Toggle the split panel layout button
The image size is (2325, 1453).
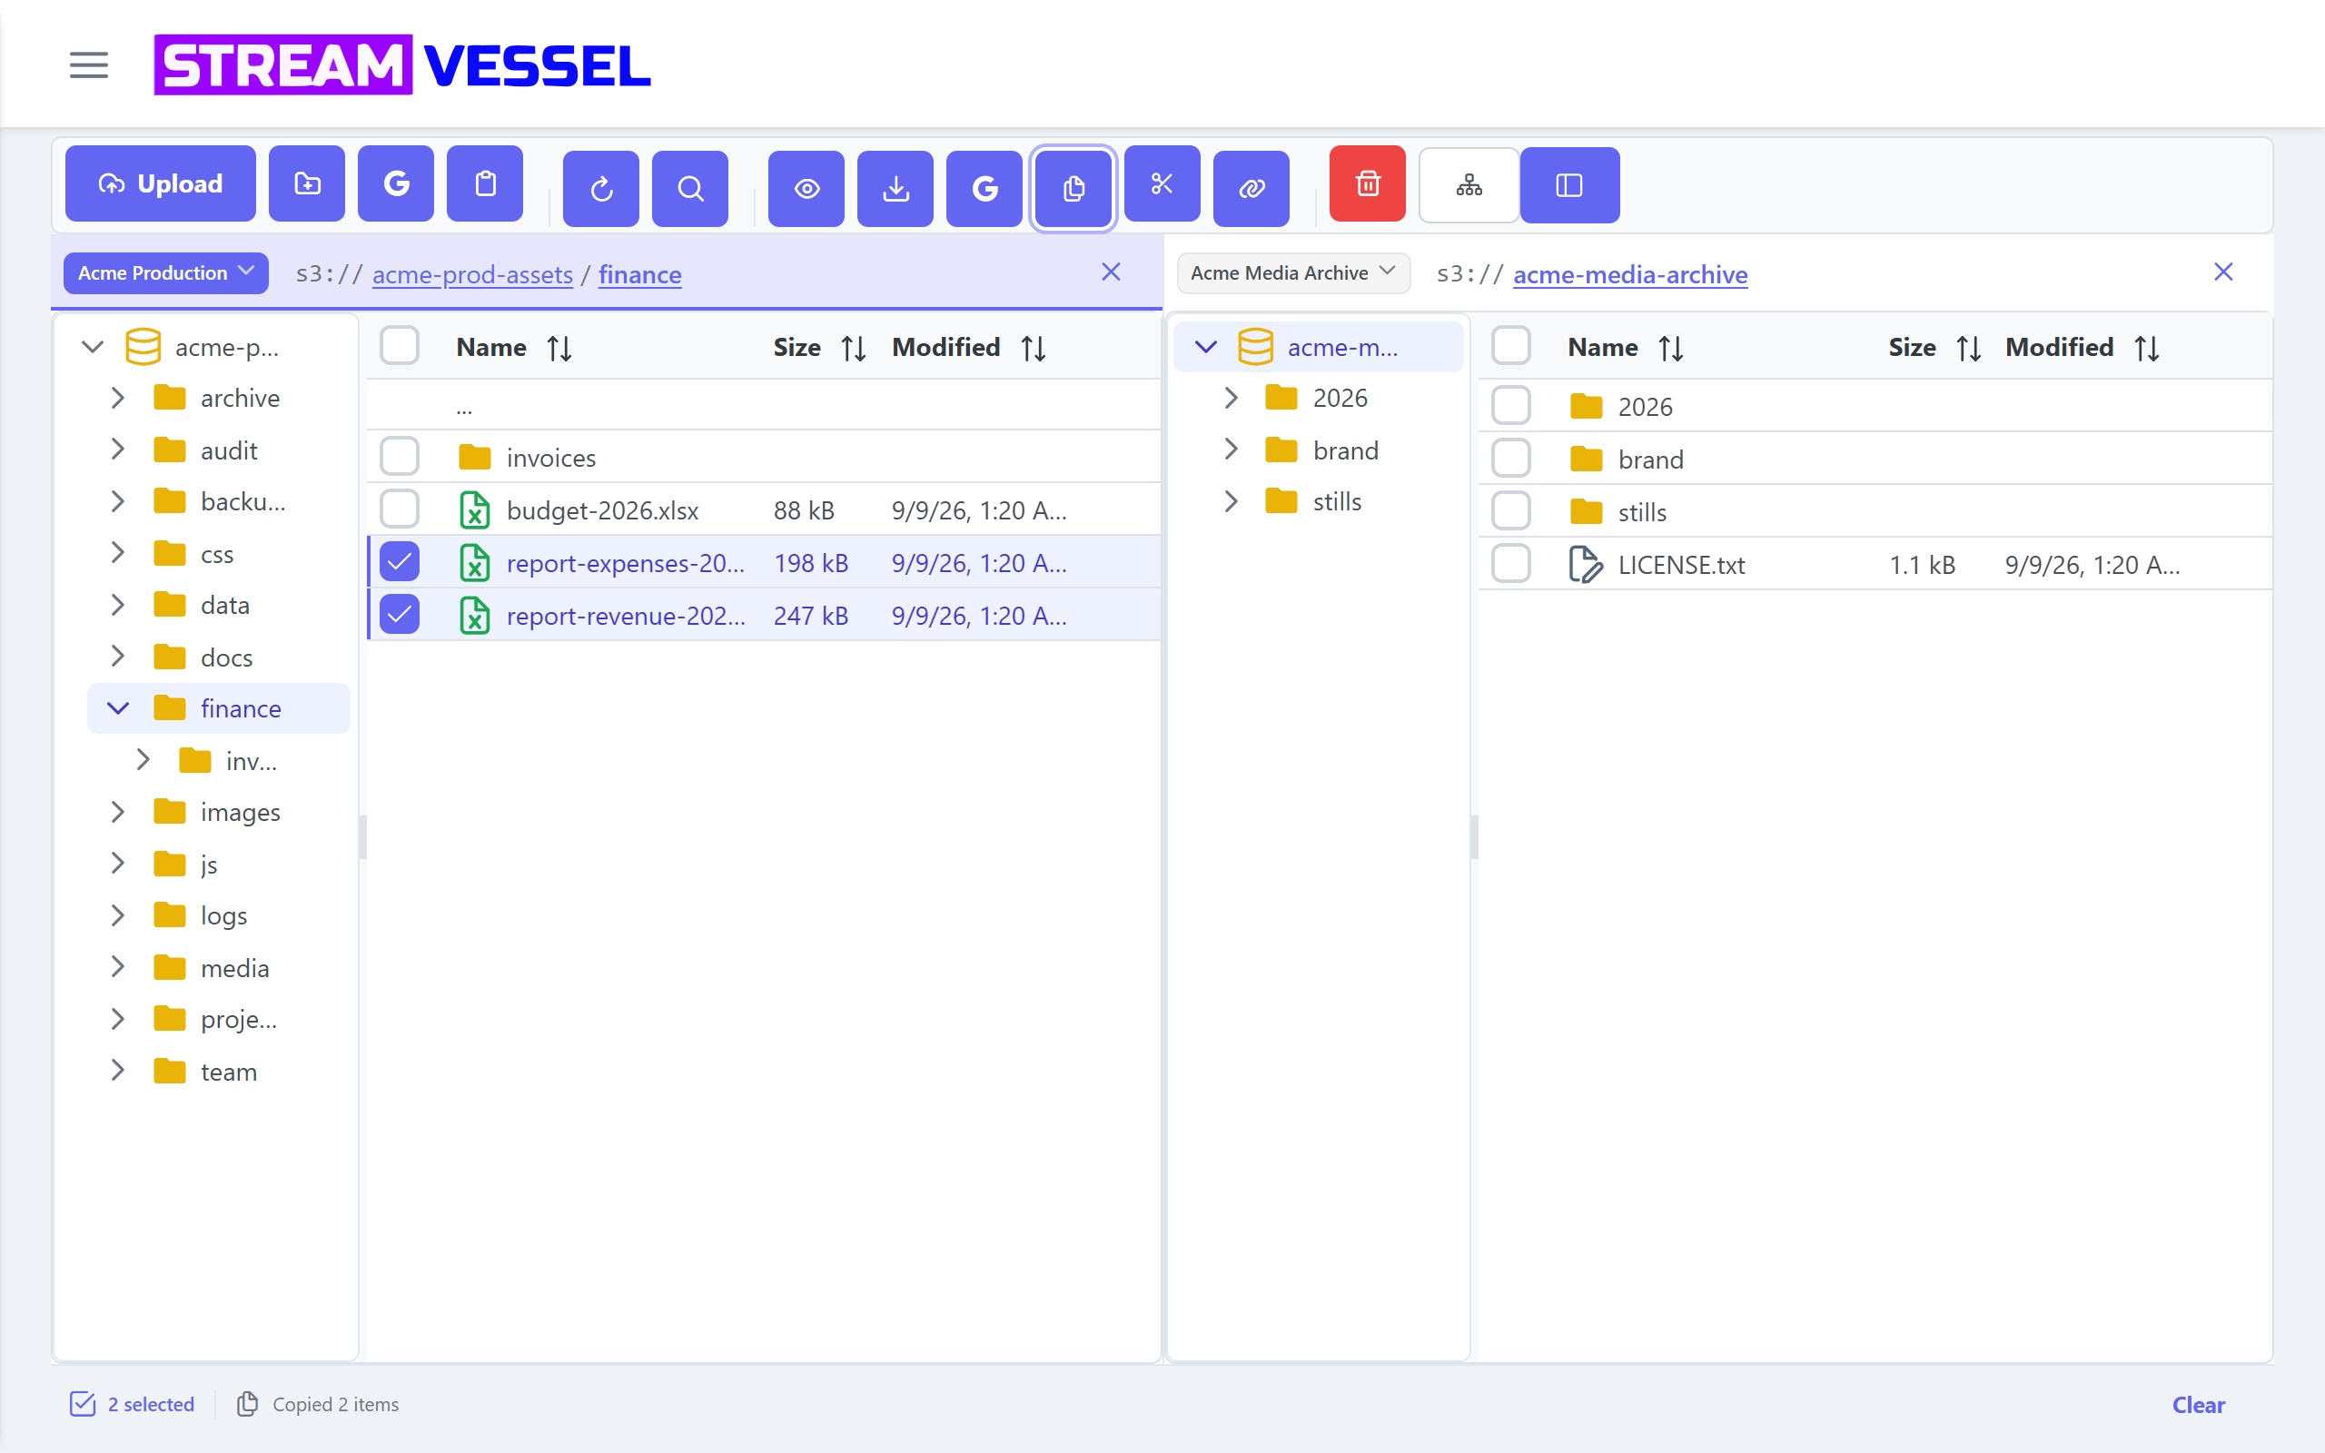coord(1568,184)
